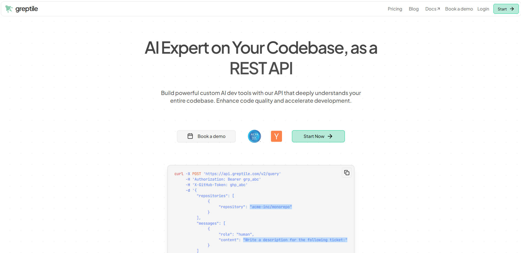Click the greptile lizard logo icon
The image size is (521, 253).
click(9, 9)
